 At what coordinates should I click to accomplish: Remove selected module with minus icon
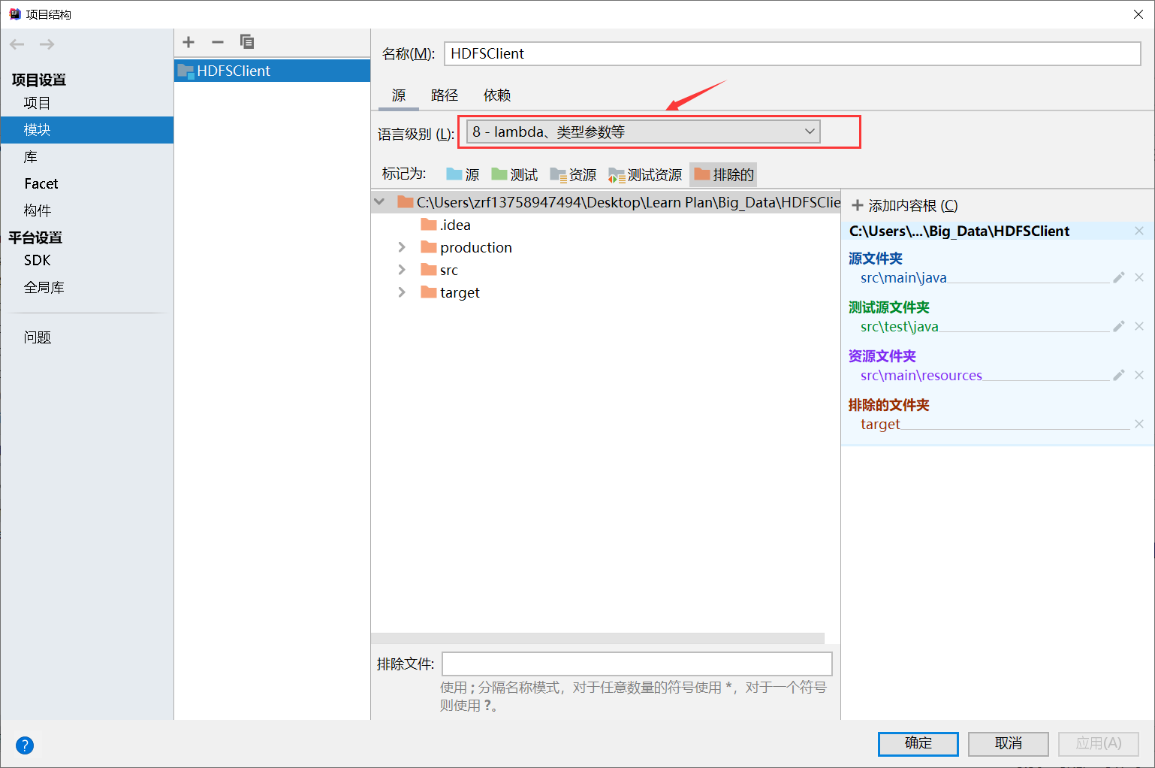(218, 42)
